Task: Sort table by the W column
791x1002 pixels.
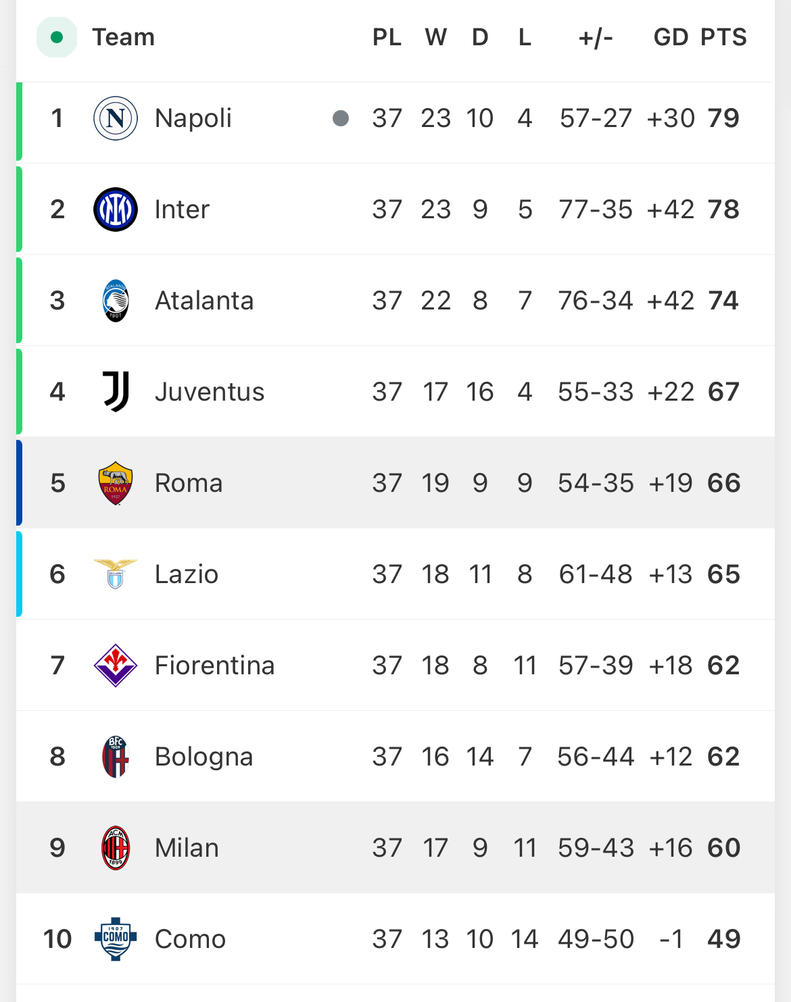Action: (436, 37)
